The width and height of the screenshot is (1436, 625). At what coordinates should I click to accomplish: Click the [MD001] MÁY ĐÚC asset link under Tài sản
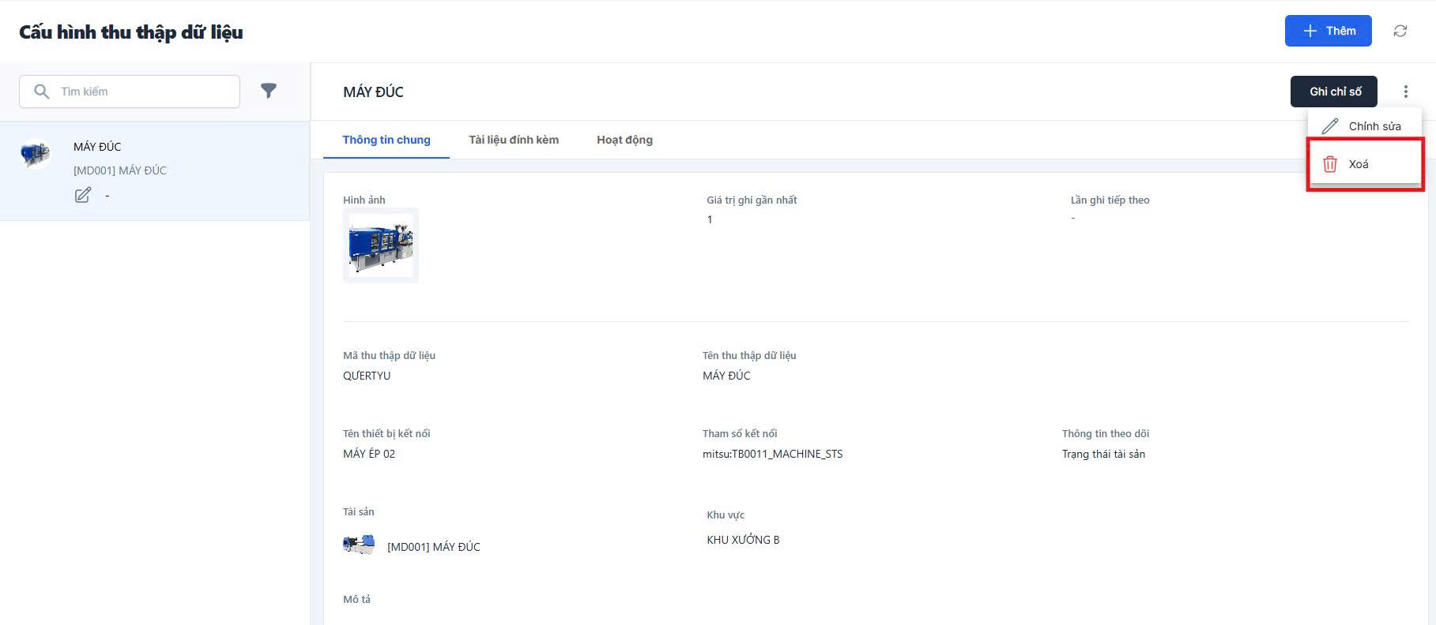point(433,547)
